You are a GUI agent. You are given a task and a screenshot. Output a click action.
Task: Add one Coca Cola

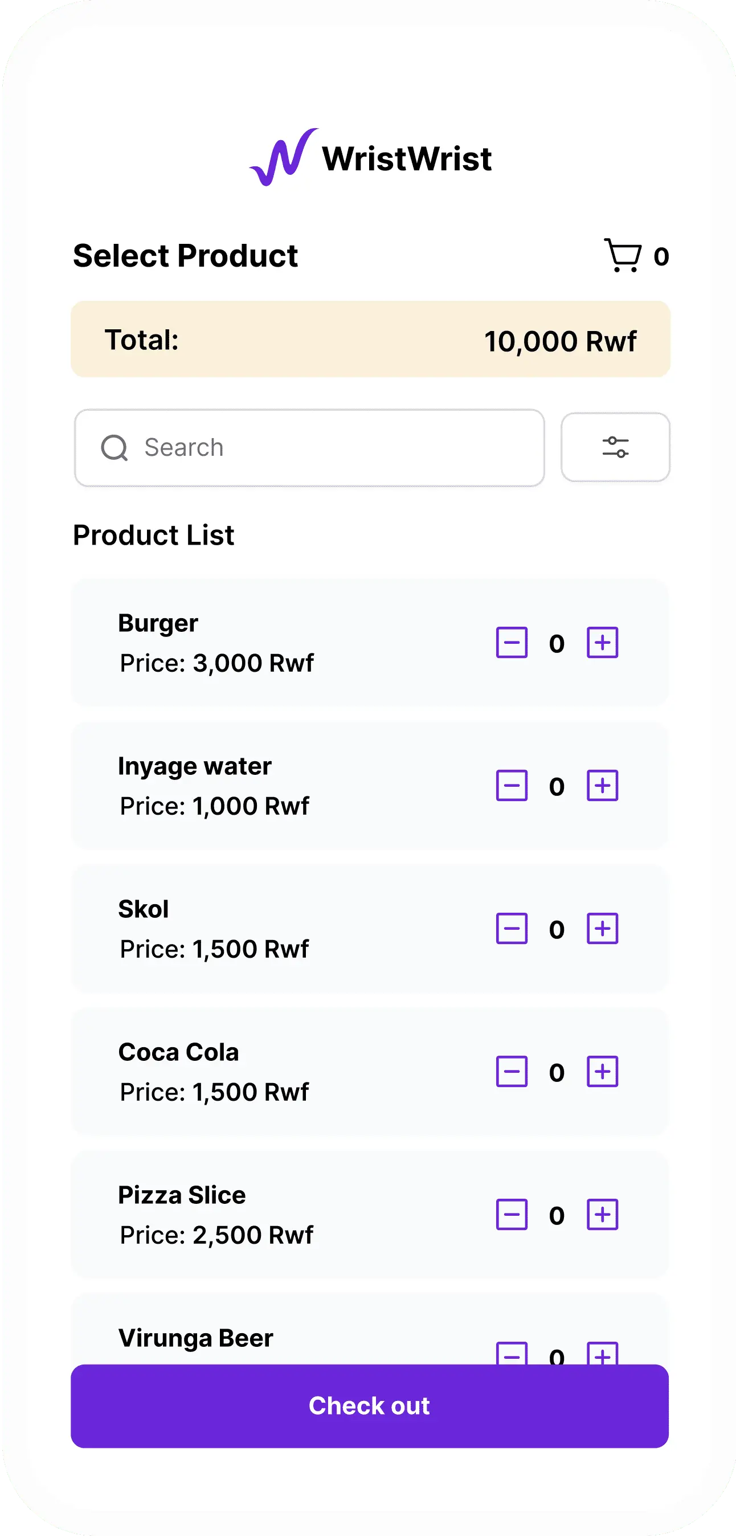[x=602, y=1072]
